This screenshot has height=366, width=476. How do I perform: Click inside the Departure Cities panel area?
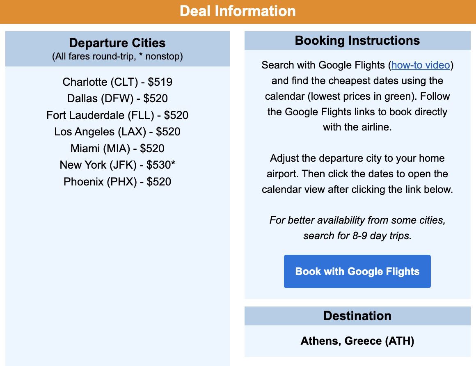[117, 246]
